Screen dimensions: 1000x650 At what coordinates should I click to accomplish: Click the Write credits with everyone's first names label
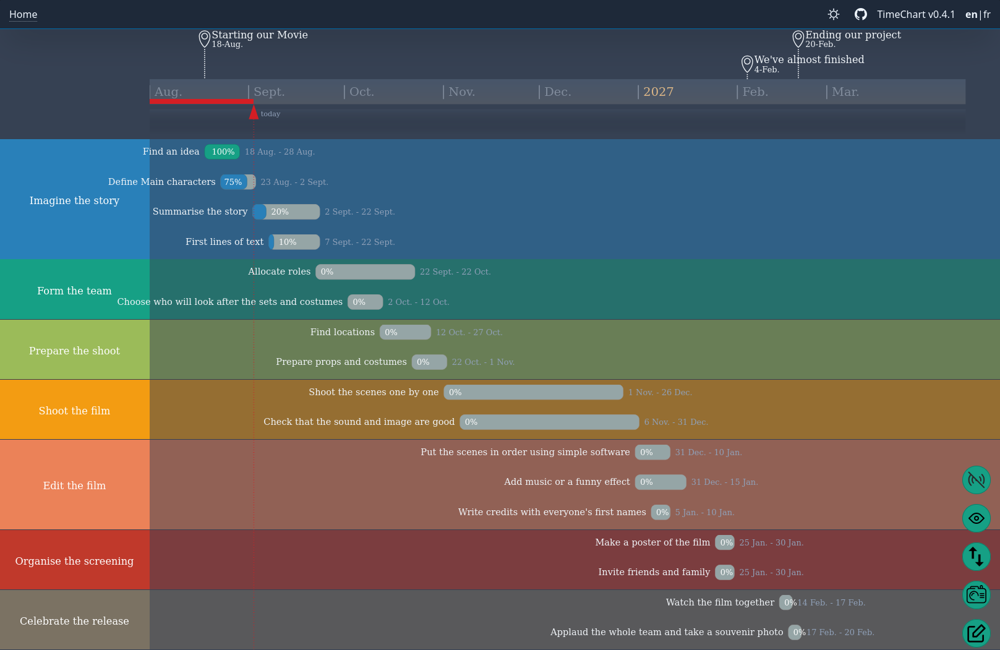pyautogui.click(x=552, y=512)
